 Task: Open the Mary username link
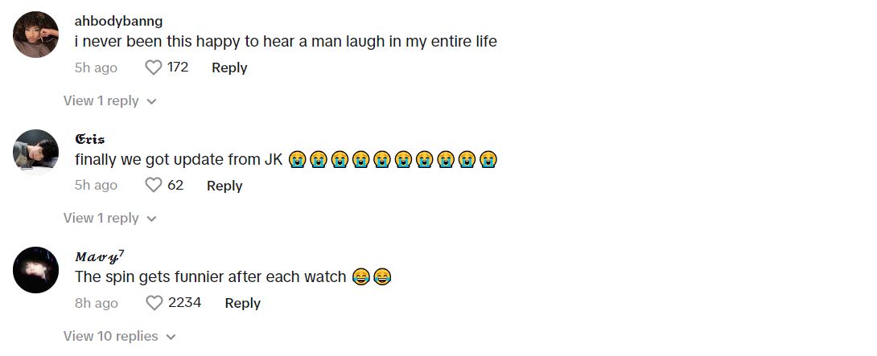pyautogui.click(x=99, y=256)
